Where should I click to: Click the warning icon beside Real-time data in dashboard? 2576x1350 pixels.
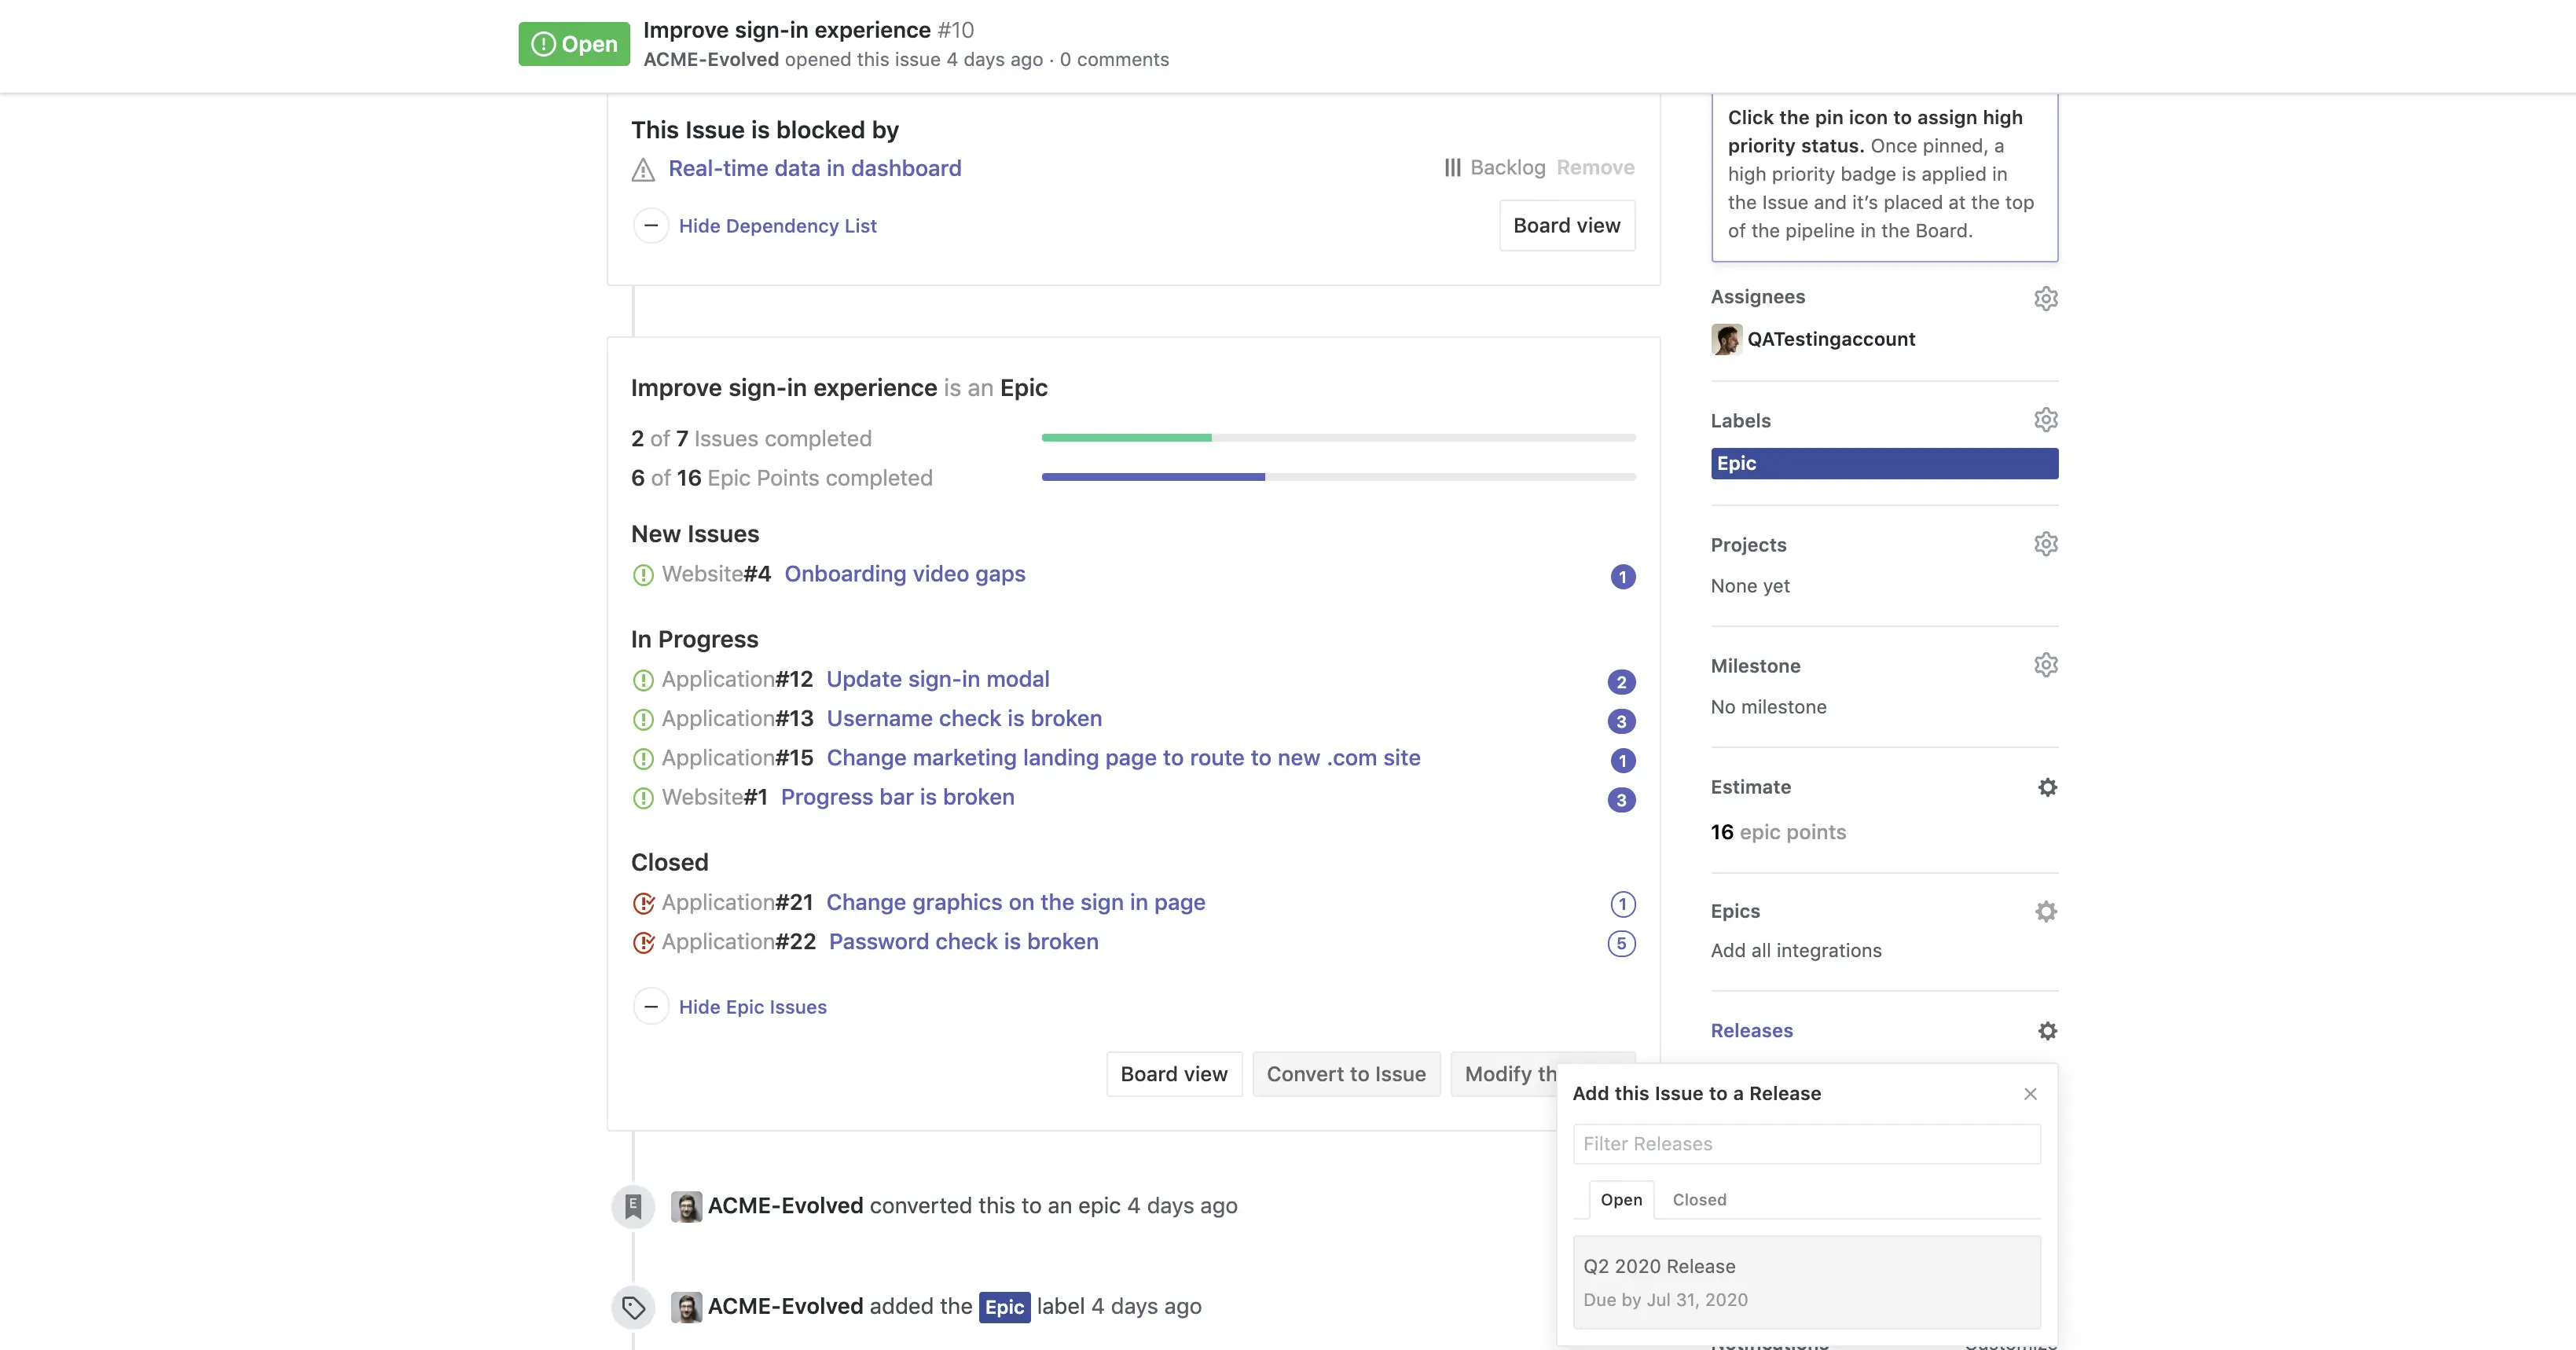pyautogui.click(x=643, y=170)
